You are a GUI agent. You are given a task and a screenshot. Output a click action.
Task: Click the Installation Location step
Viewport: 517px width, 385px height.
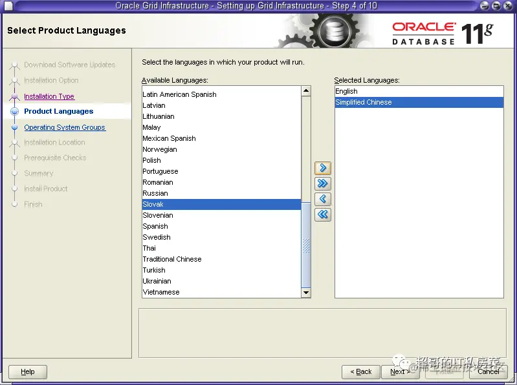54,143
